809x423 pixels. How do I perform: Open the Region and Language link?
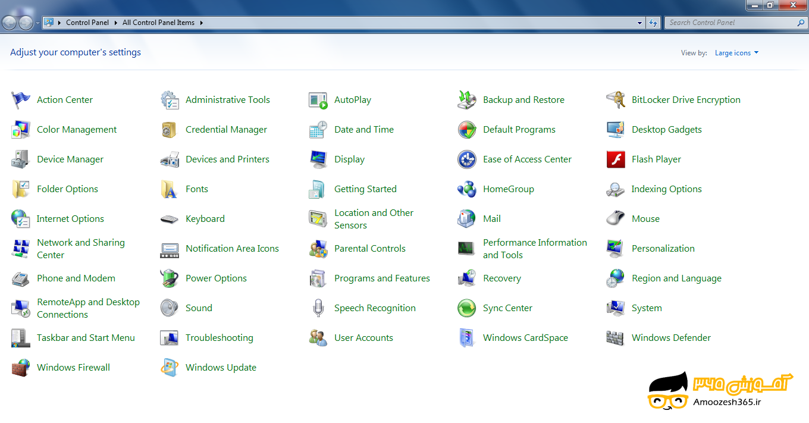pos(676,278)
